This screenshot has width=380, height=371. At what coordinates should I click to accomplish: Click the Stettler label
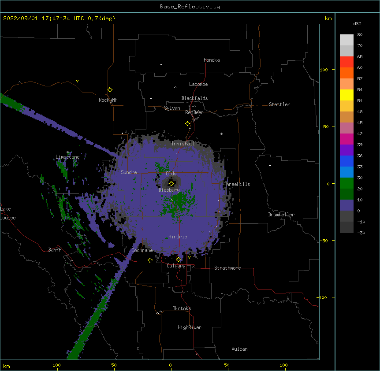click(x=279, y=104)
